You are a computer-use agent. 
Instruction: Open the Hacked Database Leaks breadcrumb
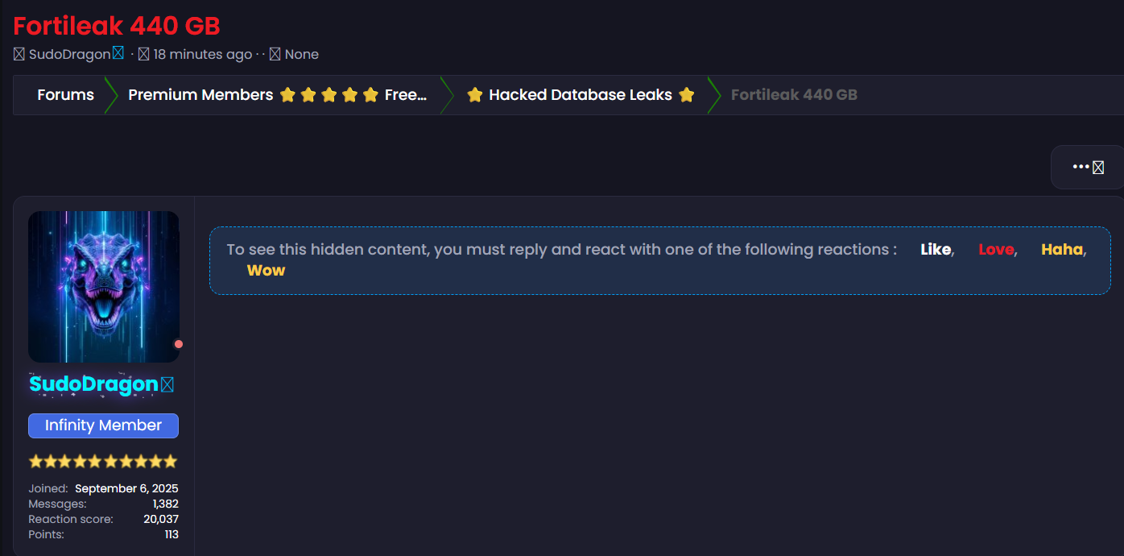click(x=580, y=95)
